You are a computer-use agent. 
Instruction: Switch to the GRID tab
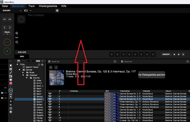22,57
